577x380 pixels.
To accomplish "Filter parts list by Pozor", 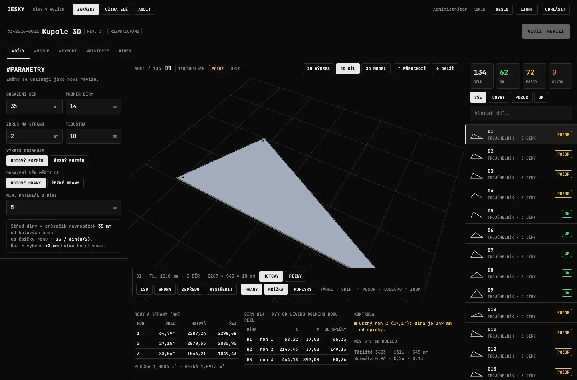I will (x=522, y=97).
